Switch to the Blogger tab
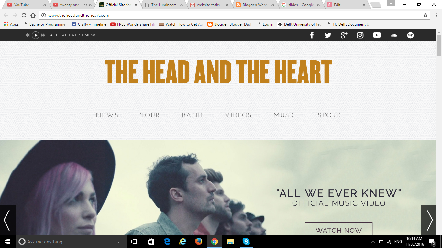442x248 pixels. click(x=256, y=5)
